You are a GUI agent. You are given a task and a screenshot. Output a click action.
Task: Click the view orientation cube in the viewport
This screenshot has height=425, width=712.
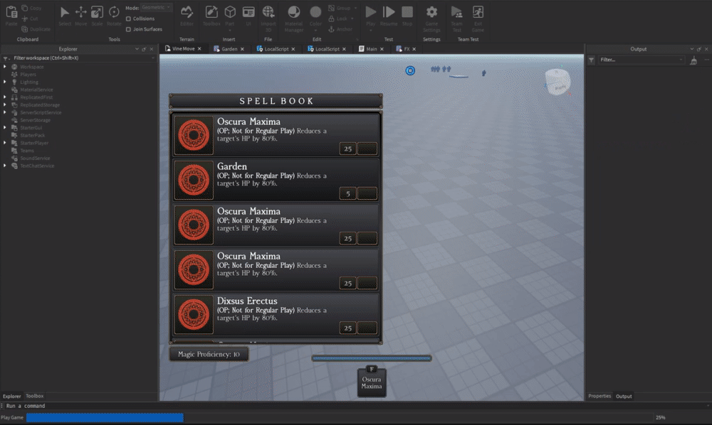click(x=557, y=82)
